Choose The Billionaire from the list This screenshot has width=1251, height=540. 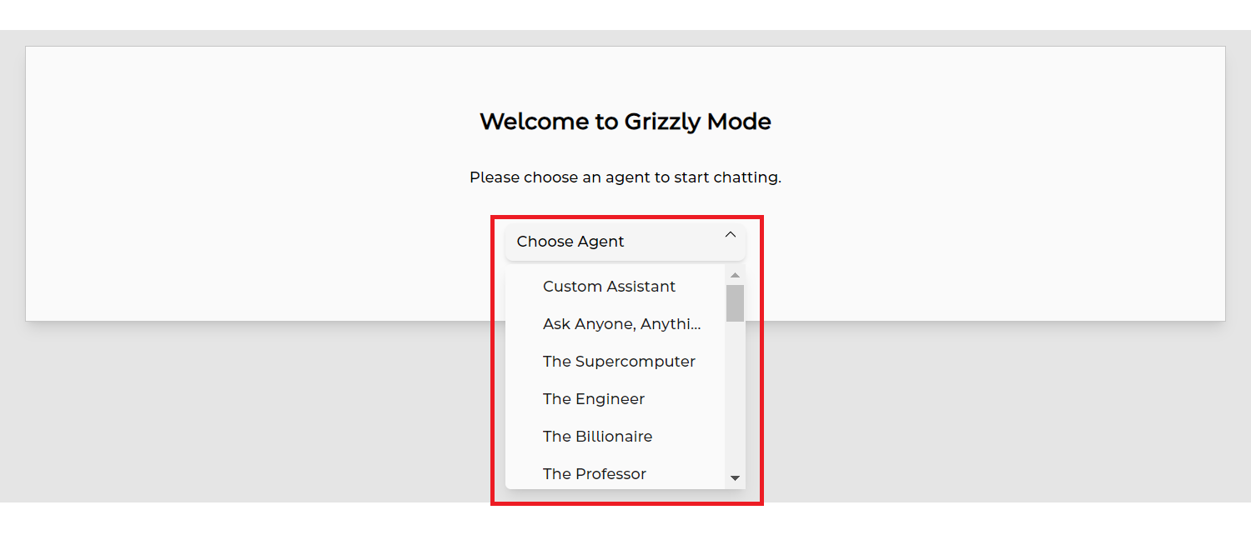tap(597, 437)
